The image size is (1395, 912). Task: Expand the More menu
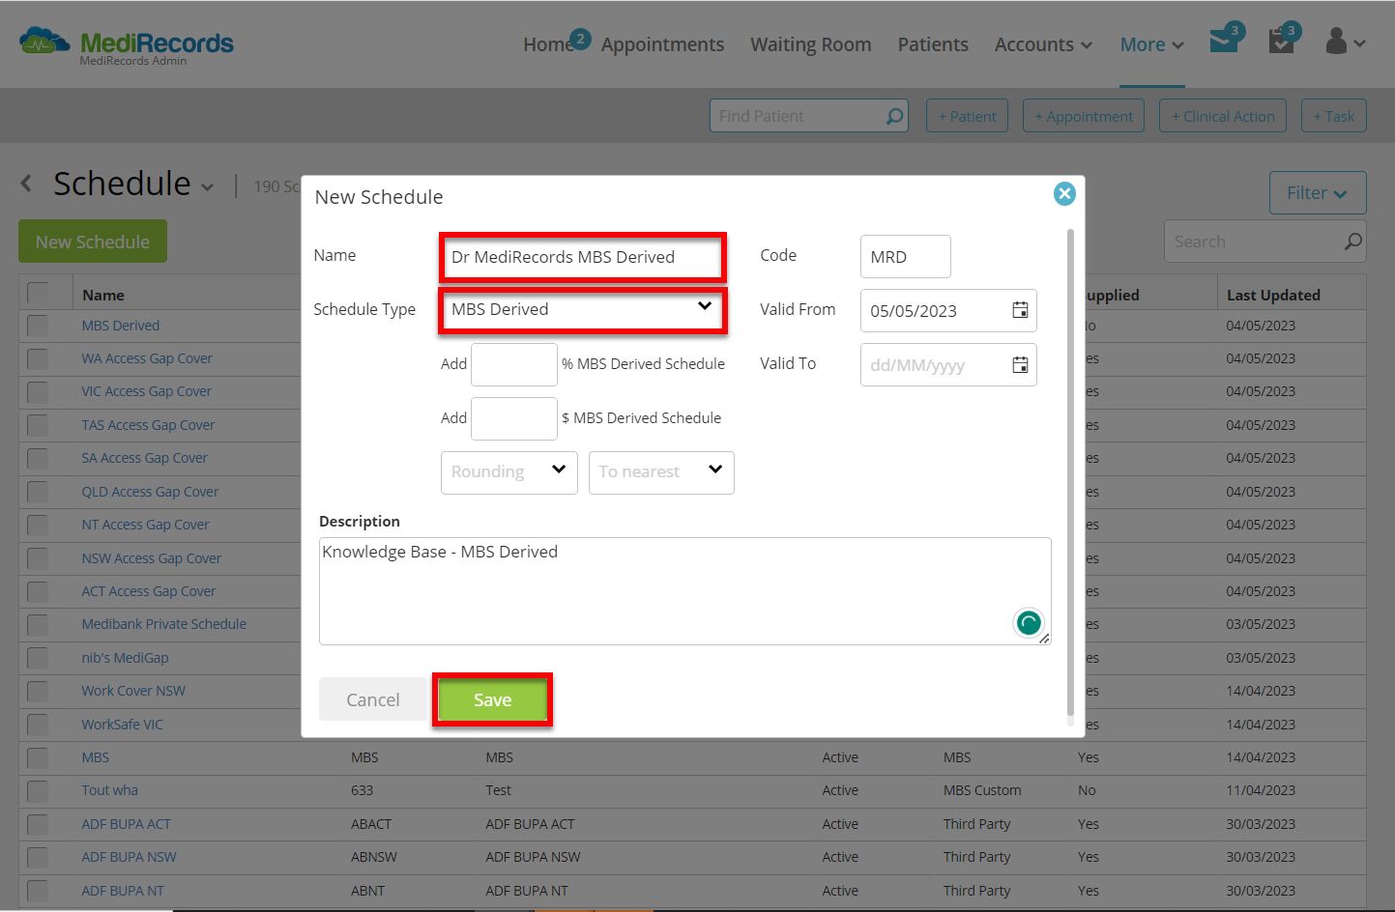[x=1151, y=44]
